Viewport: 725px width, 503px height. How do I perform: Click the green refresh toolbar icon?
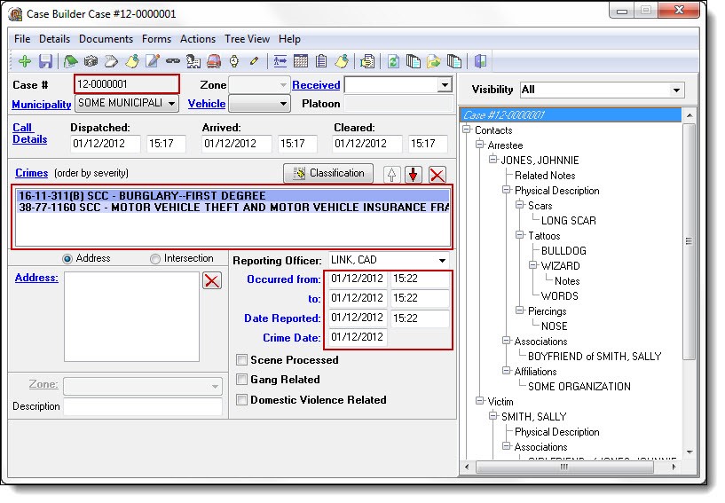click(393, 62)
